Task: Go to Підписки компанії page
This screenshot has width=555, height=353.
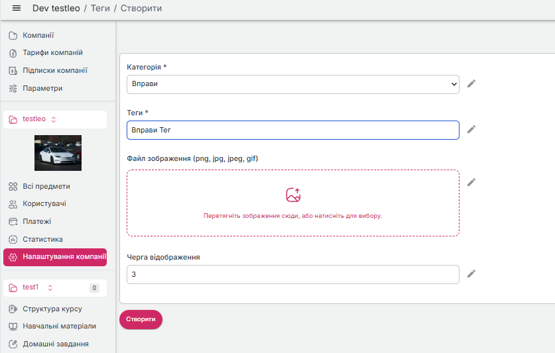Action: click(x=54, y=71)
